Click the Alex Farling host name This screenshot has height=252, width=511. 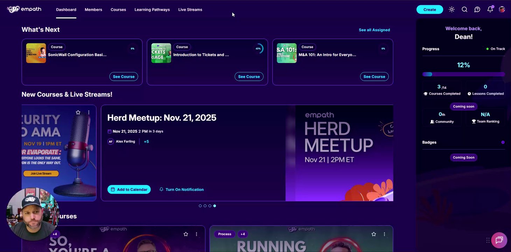[125, 141]
